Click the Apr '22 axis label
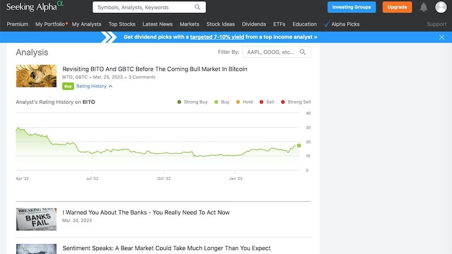Image resolution: width=452 pixels, height=254 pixels. click(x=22, y=178)
